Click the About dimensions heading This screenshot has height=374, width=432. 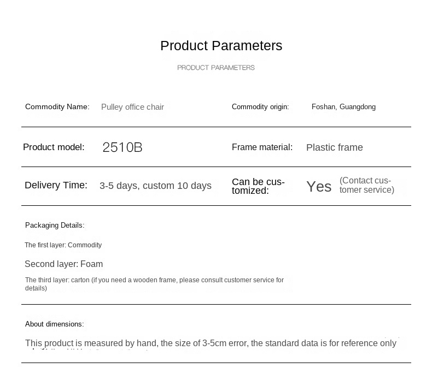(x=54, y=324)
